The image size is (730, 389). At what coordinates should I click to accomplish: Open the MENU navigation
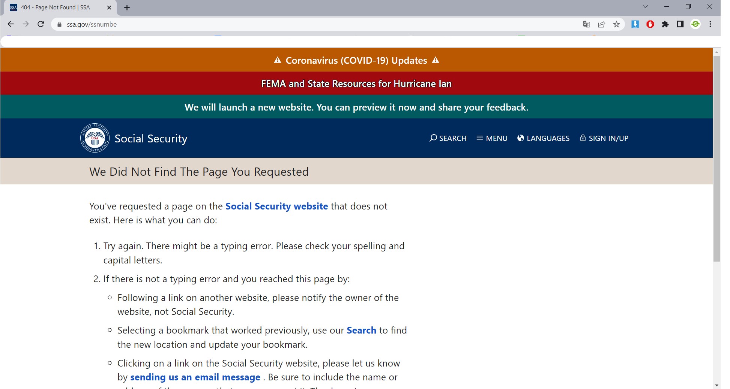click(492, 138)
